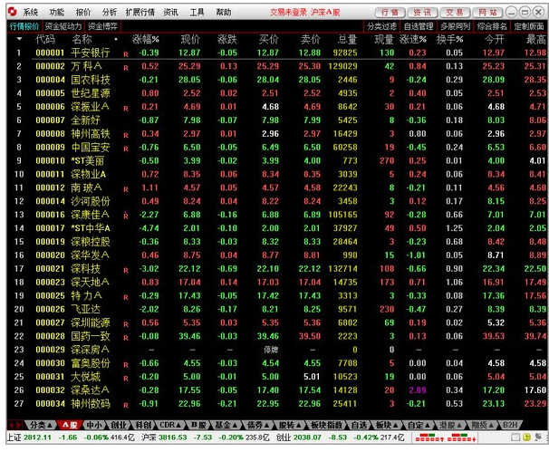Expand the CDR▲ bottom tab menu

coord(170,425)
